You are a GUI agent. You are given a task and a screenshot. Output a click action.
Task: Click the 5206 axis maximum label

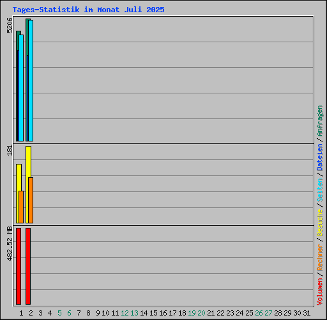10,25
